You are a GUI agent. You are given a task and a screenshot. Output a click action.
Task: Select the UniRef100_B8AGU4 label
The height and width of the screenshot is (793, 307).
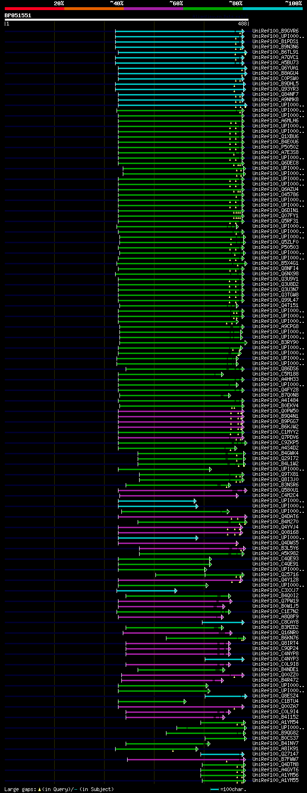(275, 73)
